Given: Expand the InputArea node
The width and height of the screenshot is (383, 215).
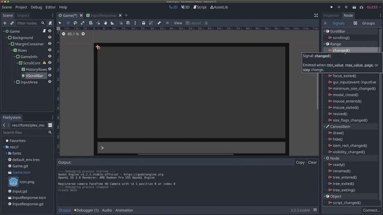Looking at the screenshot, I should 14,82.
